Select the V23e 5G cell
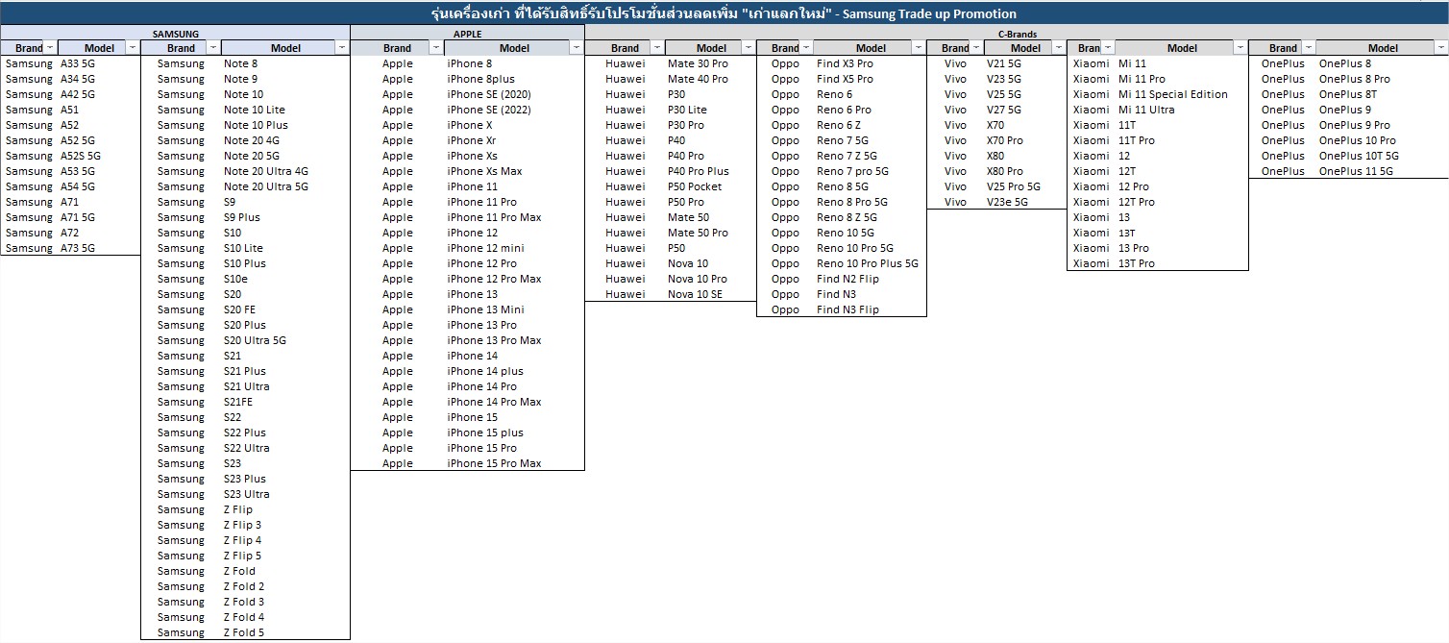The height and width of the screenshot is (643, 1449). pyautogui.click(x=1025, y=202)
